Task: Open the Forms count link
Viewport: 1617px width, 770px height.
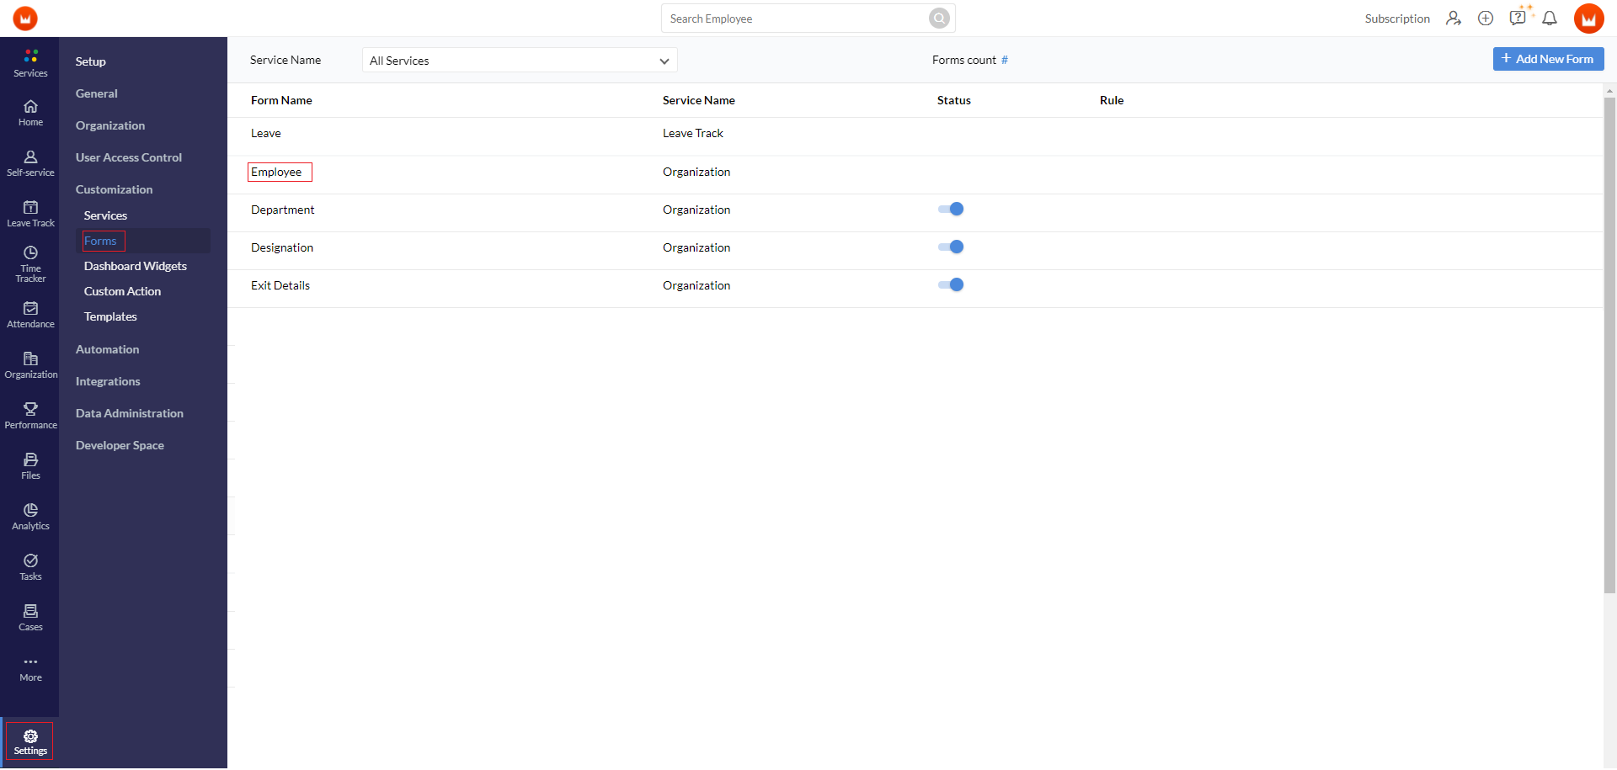Action: tap(1005, 60)
